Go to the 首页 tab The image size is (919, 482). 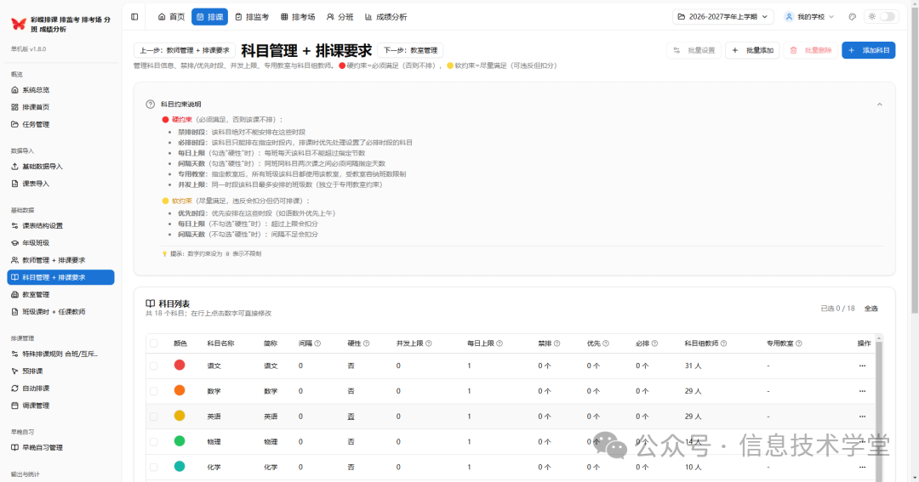point(171,17)
